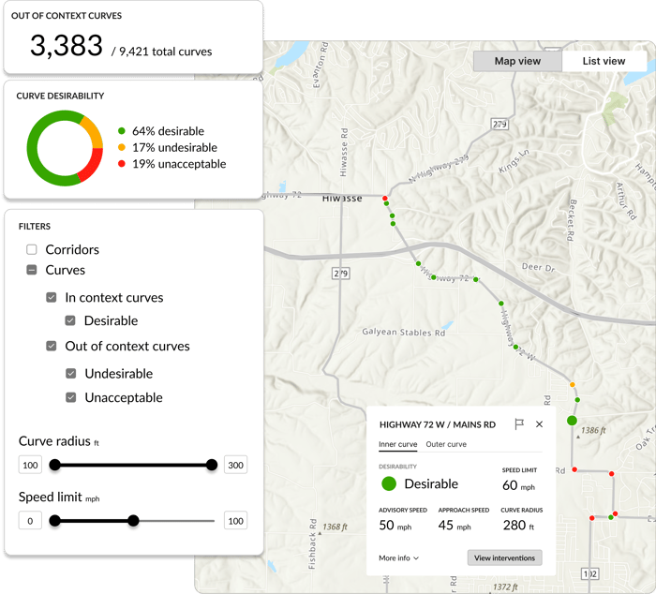The image size is (656, 594).
Task: Switch to List view
Action: (x=604, y=61)
